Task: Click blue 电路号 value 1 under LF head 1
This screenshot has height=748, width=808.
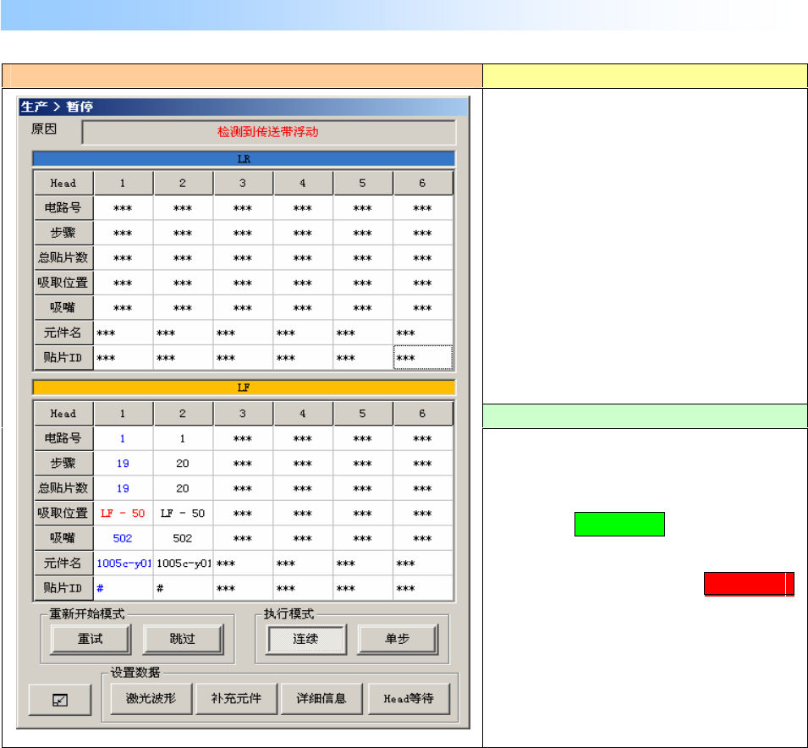Action: point(123,438)
